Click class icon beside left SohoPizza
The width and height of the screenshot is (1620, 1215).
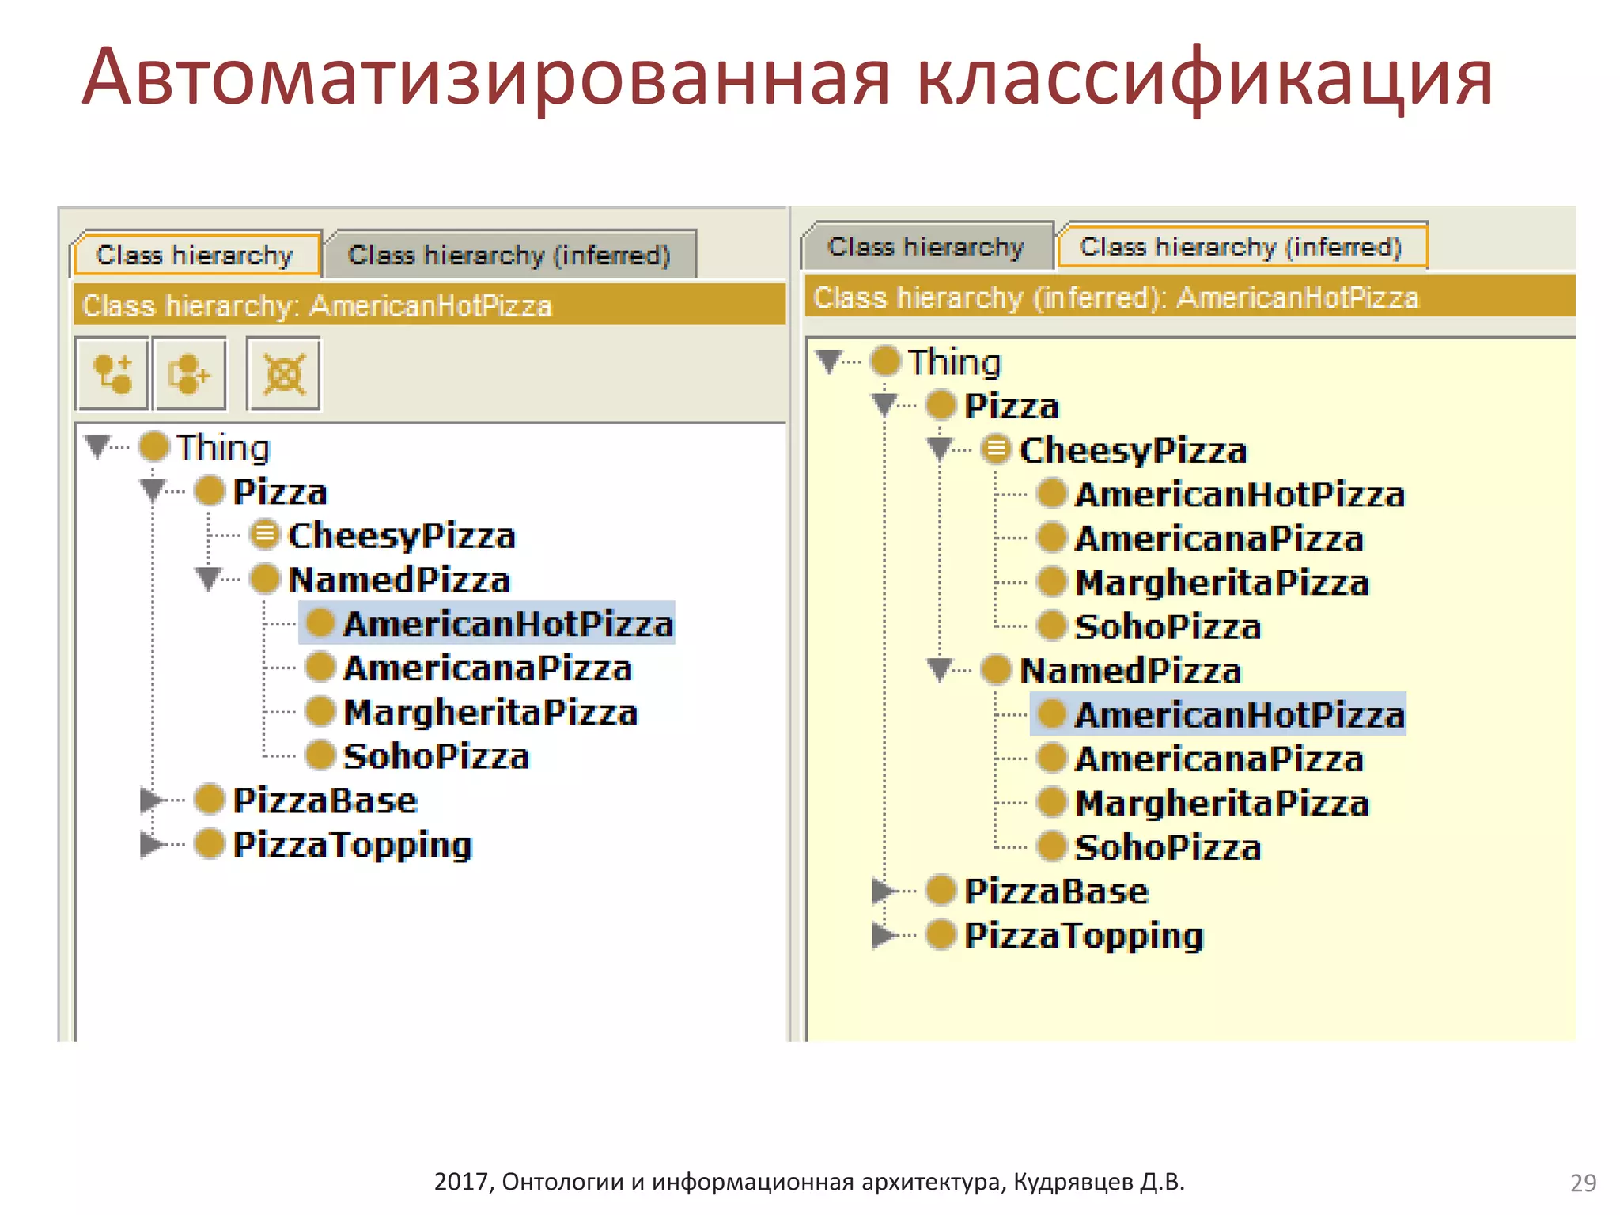tap(320, 755)
